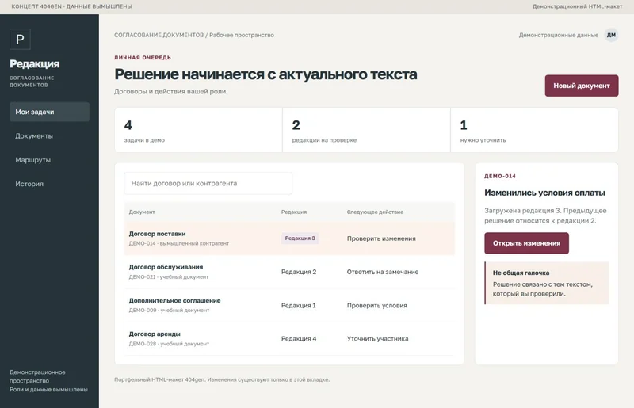
Task: Select the Договор поставки row
Action: tap(289, 238)
